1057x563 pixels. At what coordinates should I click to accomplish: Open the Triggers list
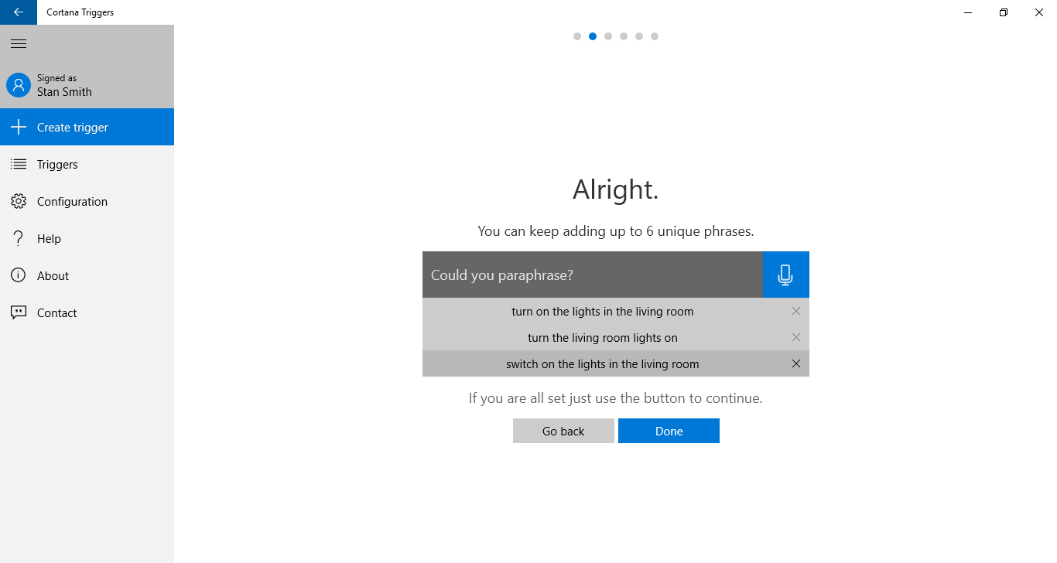pyautogui.click(x=57, y=165)
